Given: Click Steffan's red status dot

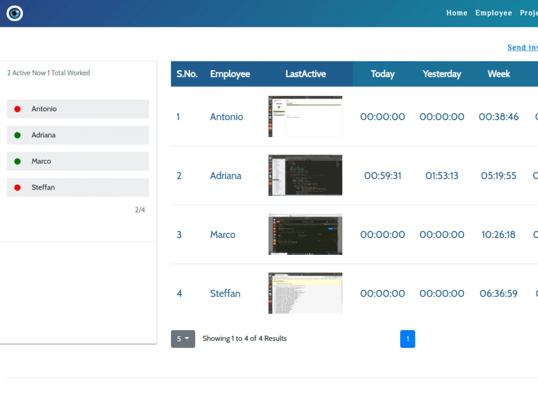Looking at the screenshot, I should point(18,187).
